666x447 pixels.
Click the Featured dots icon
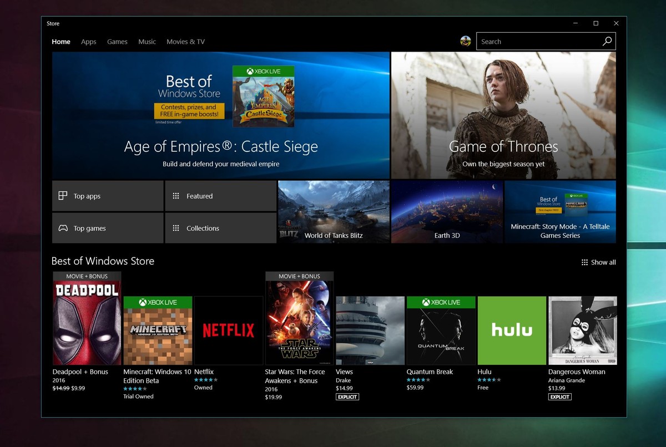coord(176,196)
